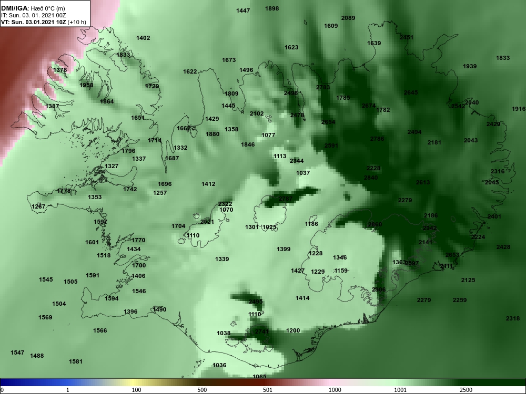Image resolution: width=526 pixels, height=394 pixels.
Task: Click the map value 1447
Action: pos(243,11)
